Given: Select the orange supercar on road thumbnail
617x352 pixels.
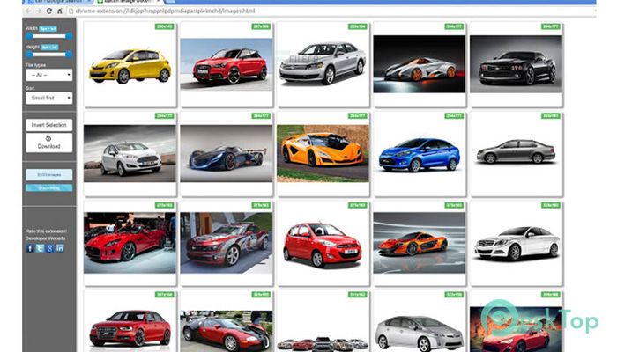Looking at the screenshot, I should click(x=323, y=153).
